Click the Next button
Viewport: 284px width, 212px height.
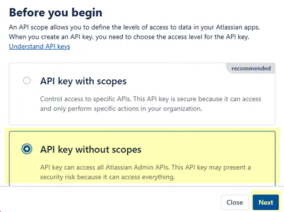(266, 202)
